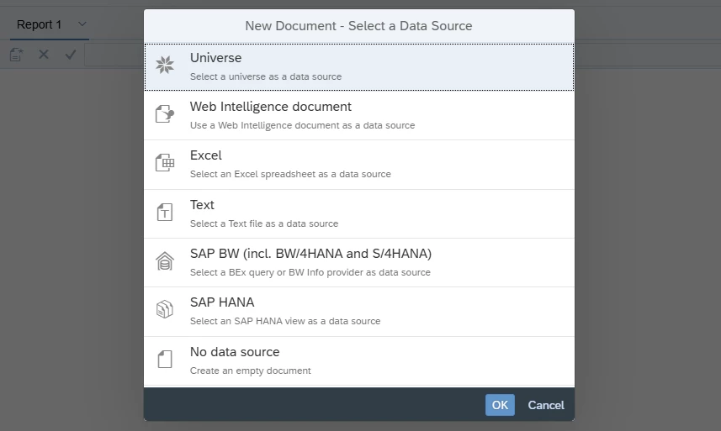This screenshot has width=721, height=431.
Task: Pick the SAP HANA title
Action: coord(222,302)
